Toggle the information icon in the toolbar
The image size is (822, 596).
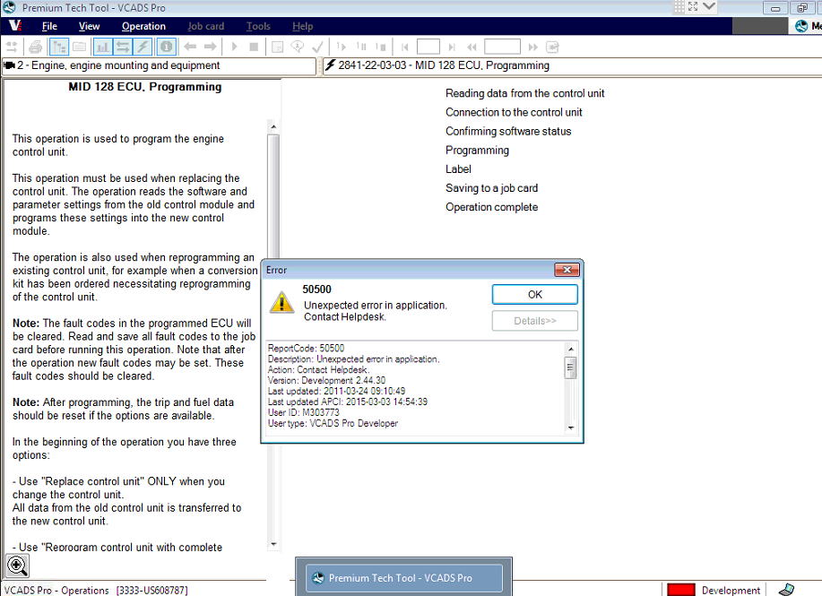coord(166,48)
